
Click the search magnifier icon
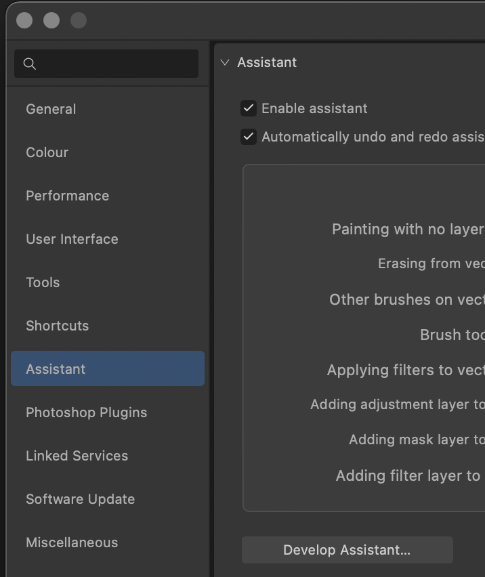point(30,64)
